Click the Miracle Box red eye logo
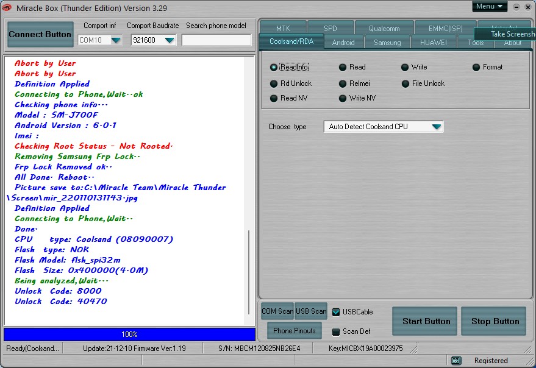This screenshot has width=536, height=368. point(7,7)
